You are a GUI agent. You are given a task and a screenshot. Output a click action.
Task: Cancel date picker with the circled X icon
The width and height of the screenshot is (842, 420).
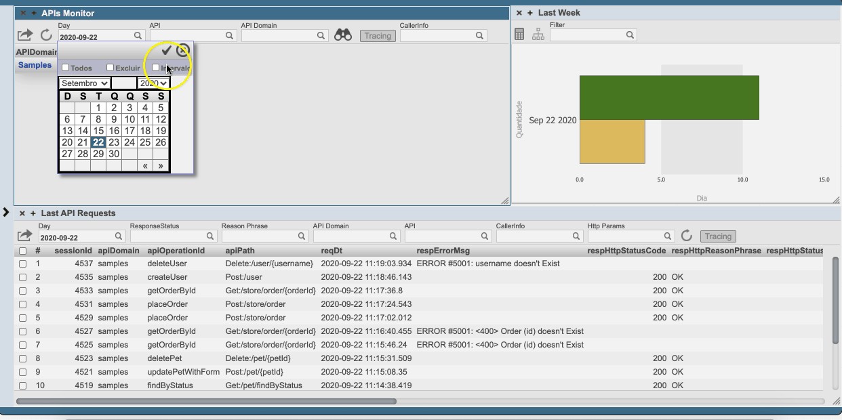tap(182, 51)
